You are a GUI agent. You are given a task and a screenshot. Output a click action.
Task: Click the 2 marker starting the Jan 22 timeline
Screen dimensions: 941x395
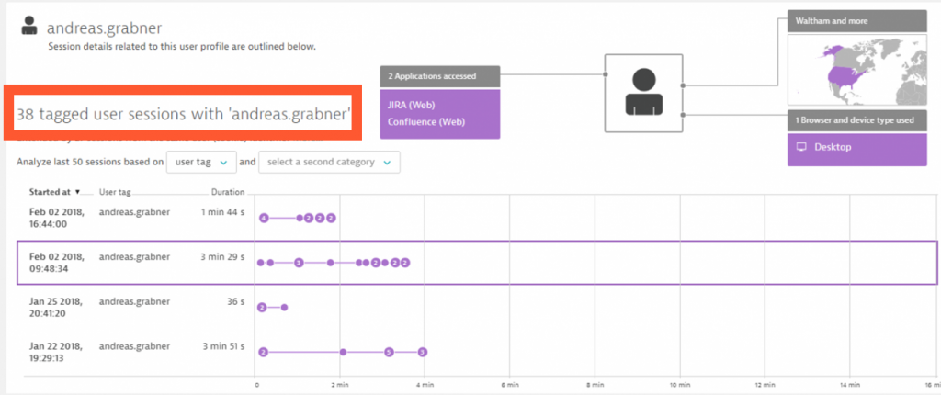[263, 353]
